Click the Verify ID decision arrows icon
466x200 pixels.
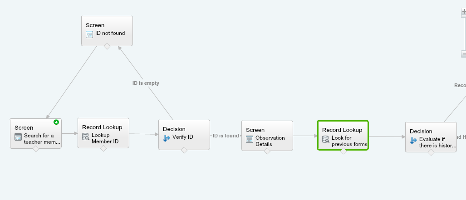pyautogui.click(x=167, y=138)
